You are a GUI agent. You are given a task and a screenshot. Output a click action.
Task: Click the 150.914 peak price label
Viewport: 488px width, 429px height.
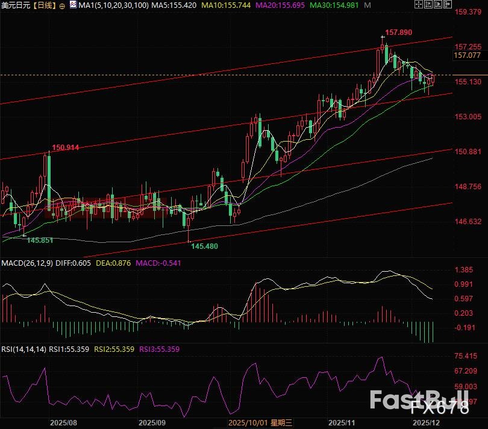point(66,147)
